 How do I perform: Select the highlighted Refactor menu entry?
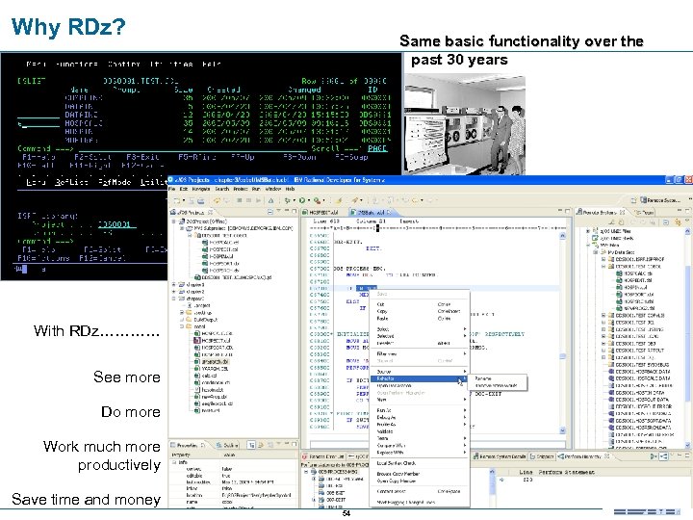click(x=419, y=378)
